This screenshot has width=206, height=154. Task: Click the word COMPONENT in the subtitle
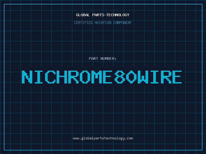click(122, 23)
